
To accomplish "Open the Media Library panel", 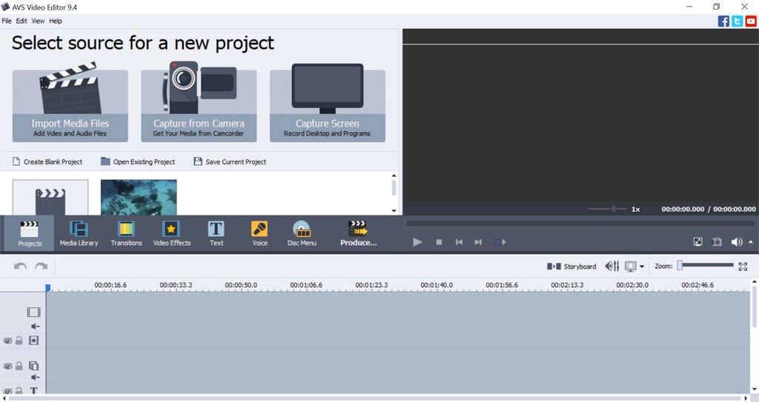I will point(79,234).
